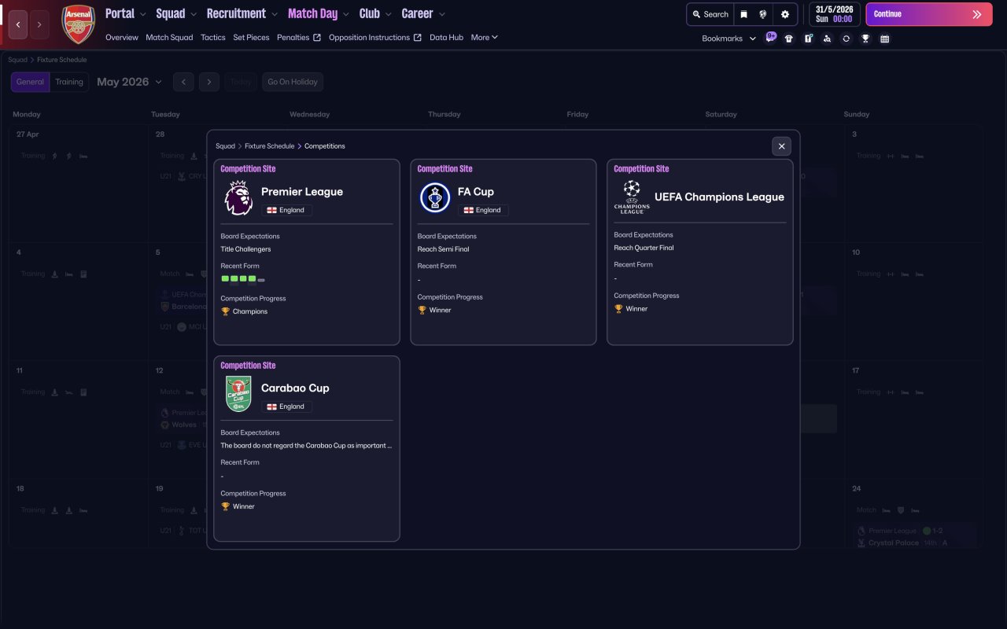Open the trophy competitions shortcut icon
The height and width of the screenshot is (629, 1007).
[865, 39]
